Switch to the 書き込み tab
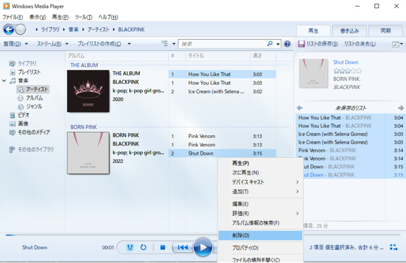Viewport: 406px width, 263px height. tap(349, 31)
